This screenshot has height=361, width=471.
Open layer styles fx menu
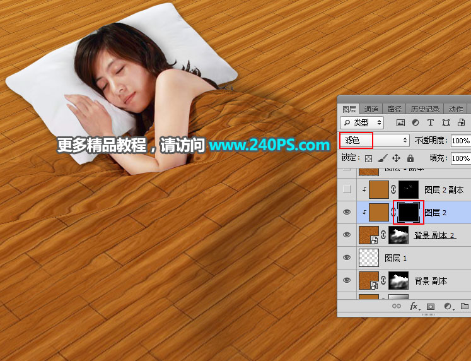tap(415, 306)
